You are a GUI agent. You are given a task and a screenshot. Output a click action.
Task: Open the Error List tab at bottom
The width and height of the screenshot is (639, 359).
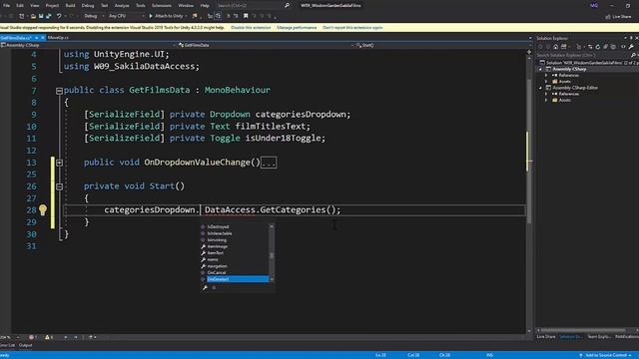(7, 345)
